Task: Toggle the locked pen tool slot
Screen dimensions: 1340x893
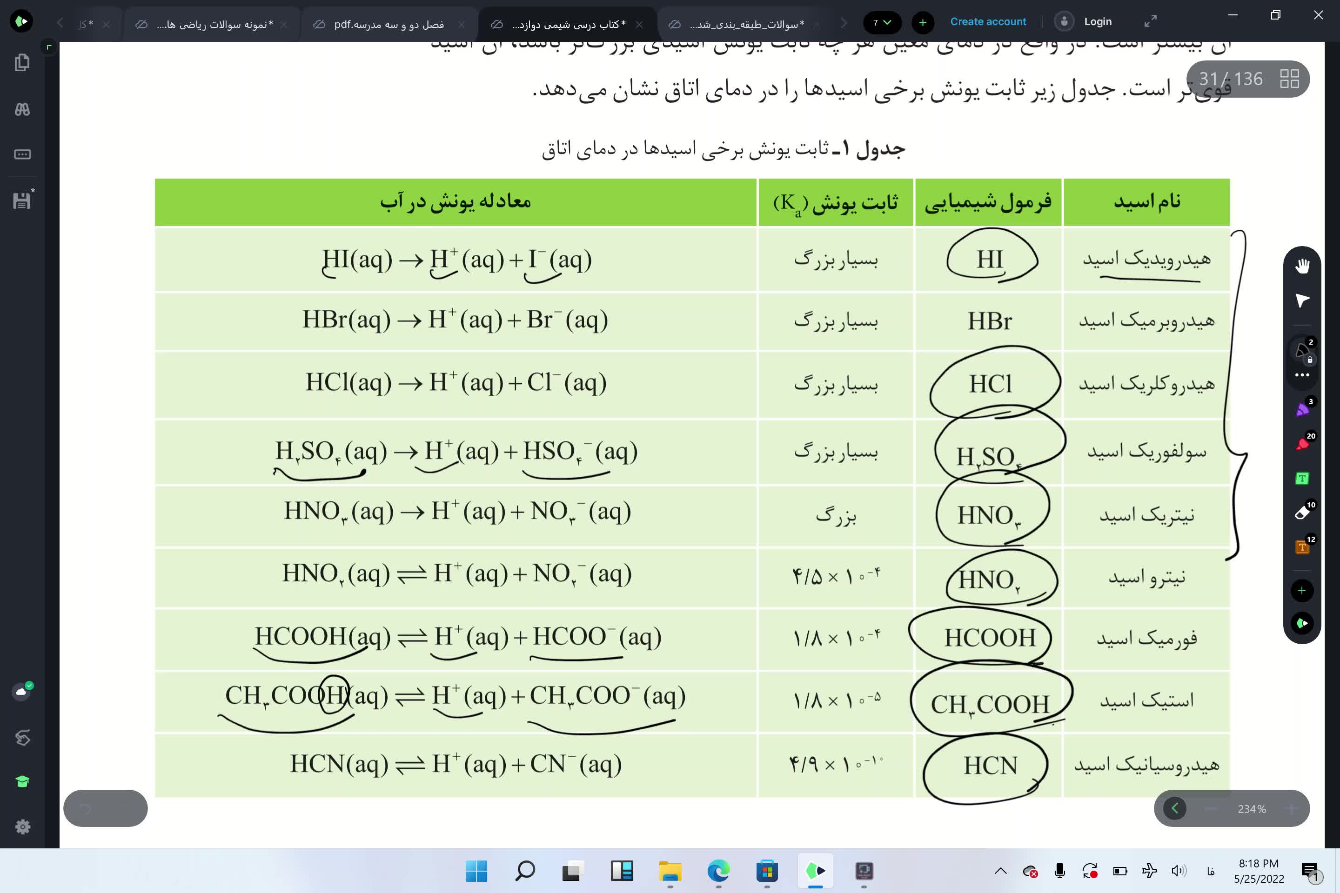Action: click(x=1302, y=349)
